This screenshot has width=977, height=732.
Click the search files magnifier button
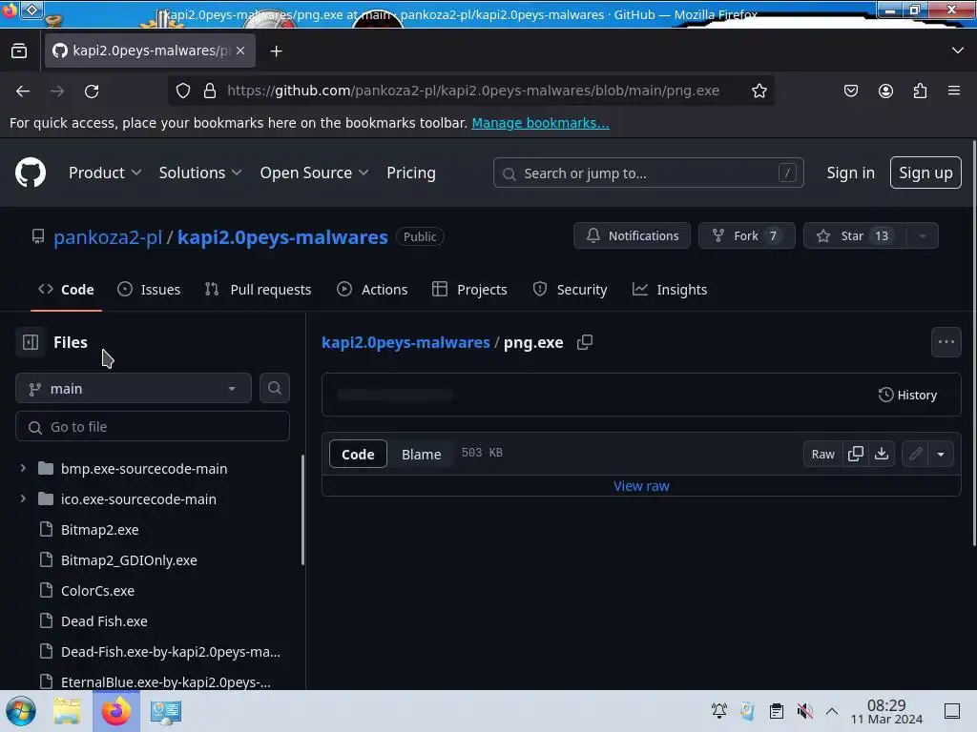pyautogui.click(x=274, y=388)
